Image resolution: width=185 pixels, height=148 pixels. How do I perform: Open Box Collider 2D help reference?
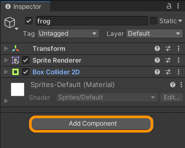[157, 72]
